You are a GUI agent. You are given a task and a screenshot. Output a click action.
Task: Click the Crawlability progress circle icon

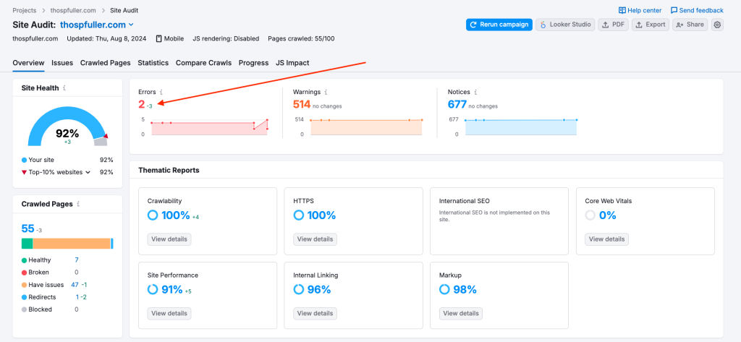click(153, 215)
